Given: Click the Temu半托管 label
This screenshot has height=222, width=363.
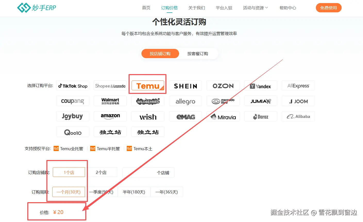Looking at the screenshot, I should 108,149.
